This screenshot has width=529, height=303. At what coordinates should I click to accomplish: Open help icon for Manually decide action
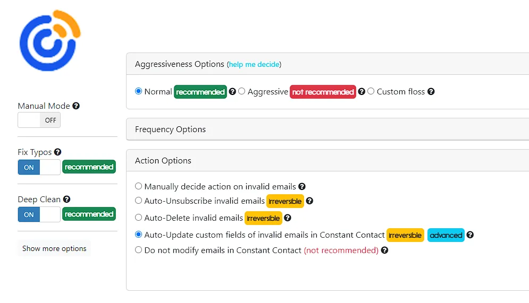(302, 186)
